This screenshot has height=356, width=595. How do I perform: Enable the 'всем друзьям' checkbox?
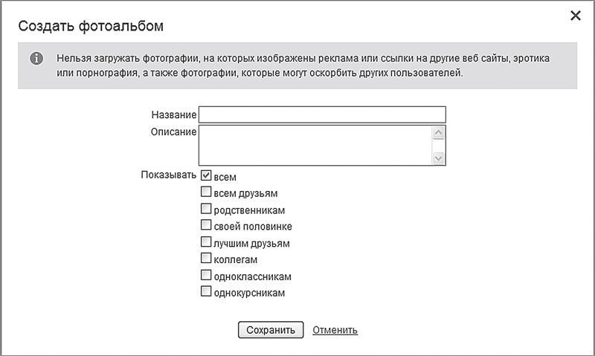206,192
